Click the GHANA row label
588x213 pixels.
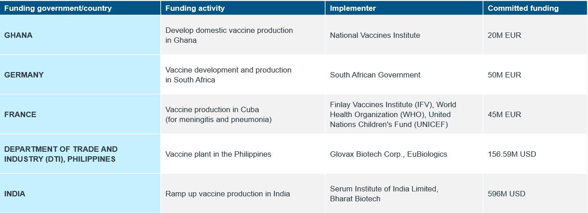point(80,35)
